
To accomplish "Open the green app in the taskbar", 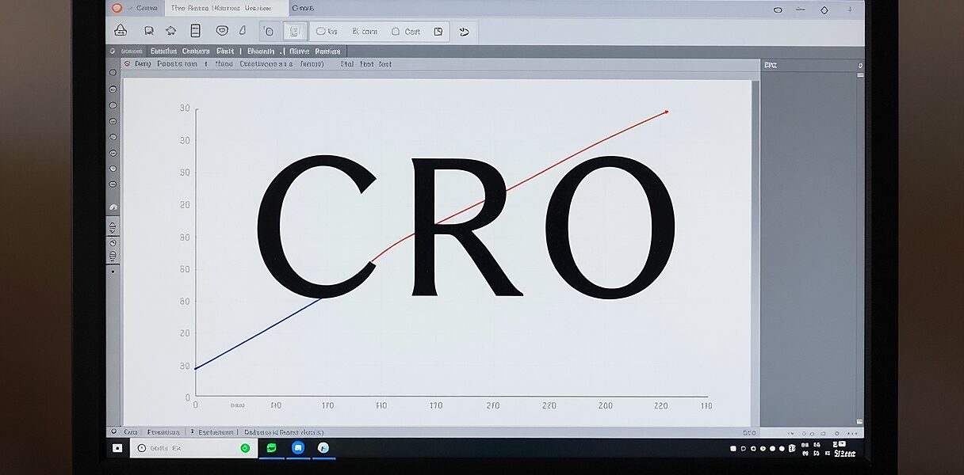I will [x=271, y=448].
